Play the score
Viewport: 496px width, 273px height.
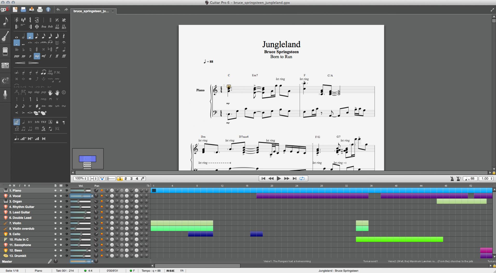[279, 179]
